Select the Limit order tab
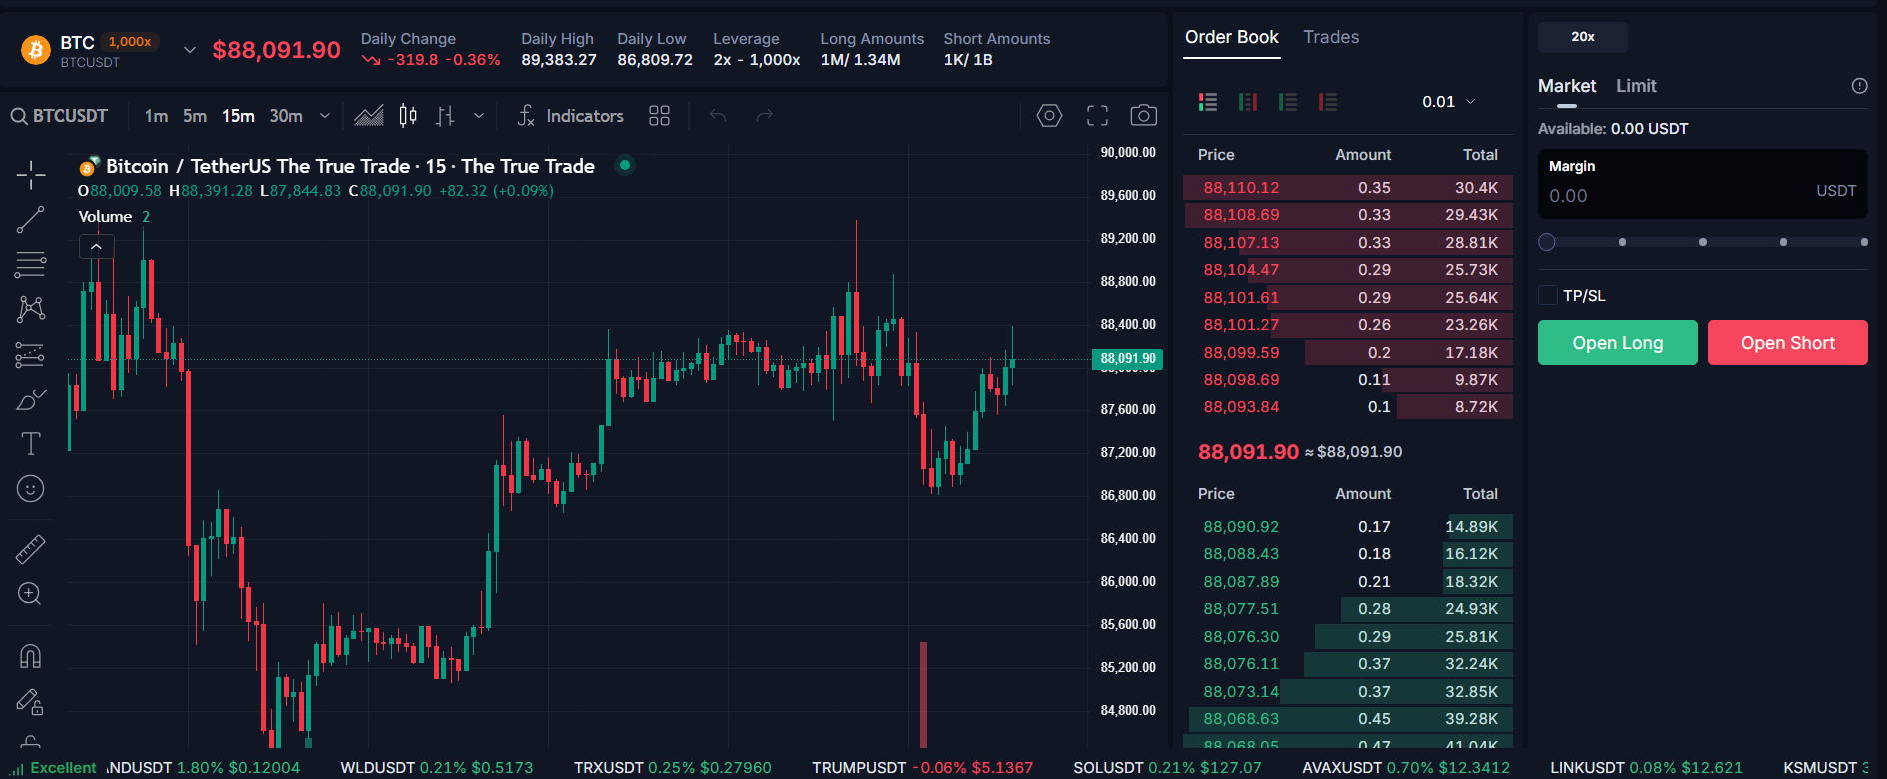Viewport: 1887px width, 779px height. [x=1636, y=86]
